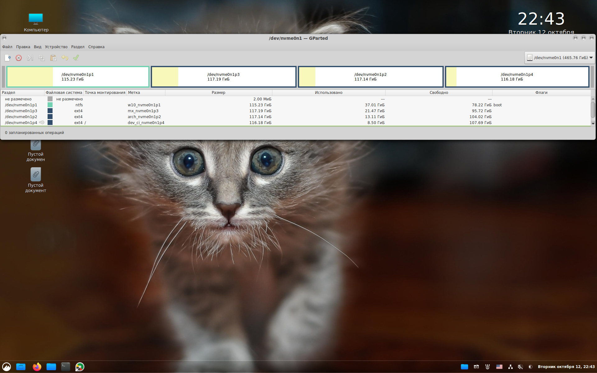Click the yellow Undo last operation arrow
The height and width of the screenshot is (373, 597).
click(65, 58)
